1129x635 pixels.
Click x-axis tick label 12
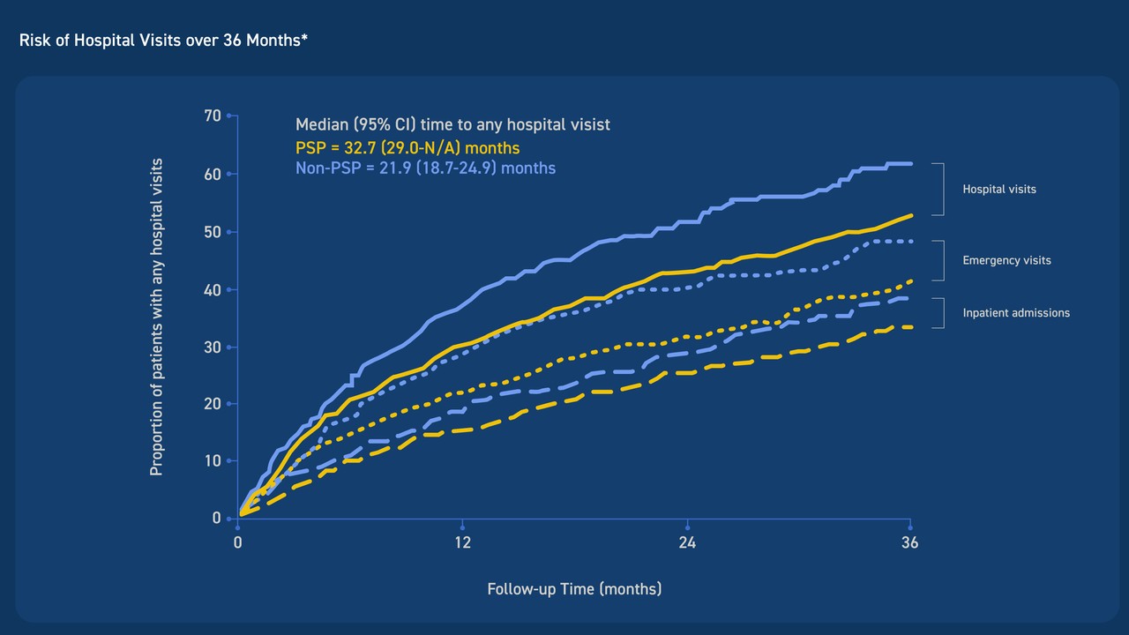click(462, 543)
